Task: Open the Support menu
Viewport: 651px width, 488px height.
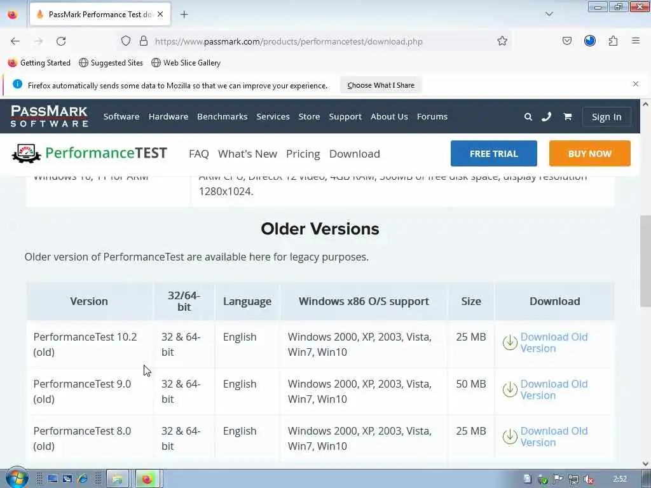Action: click(x=345, y=117)
